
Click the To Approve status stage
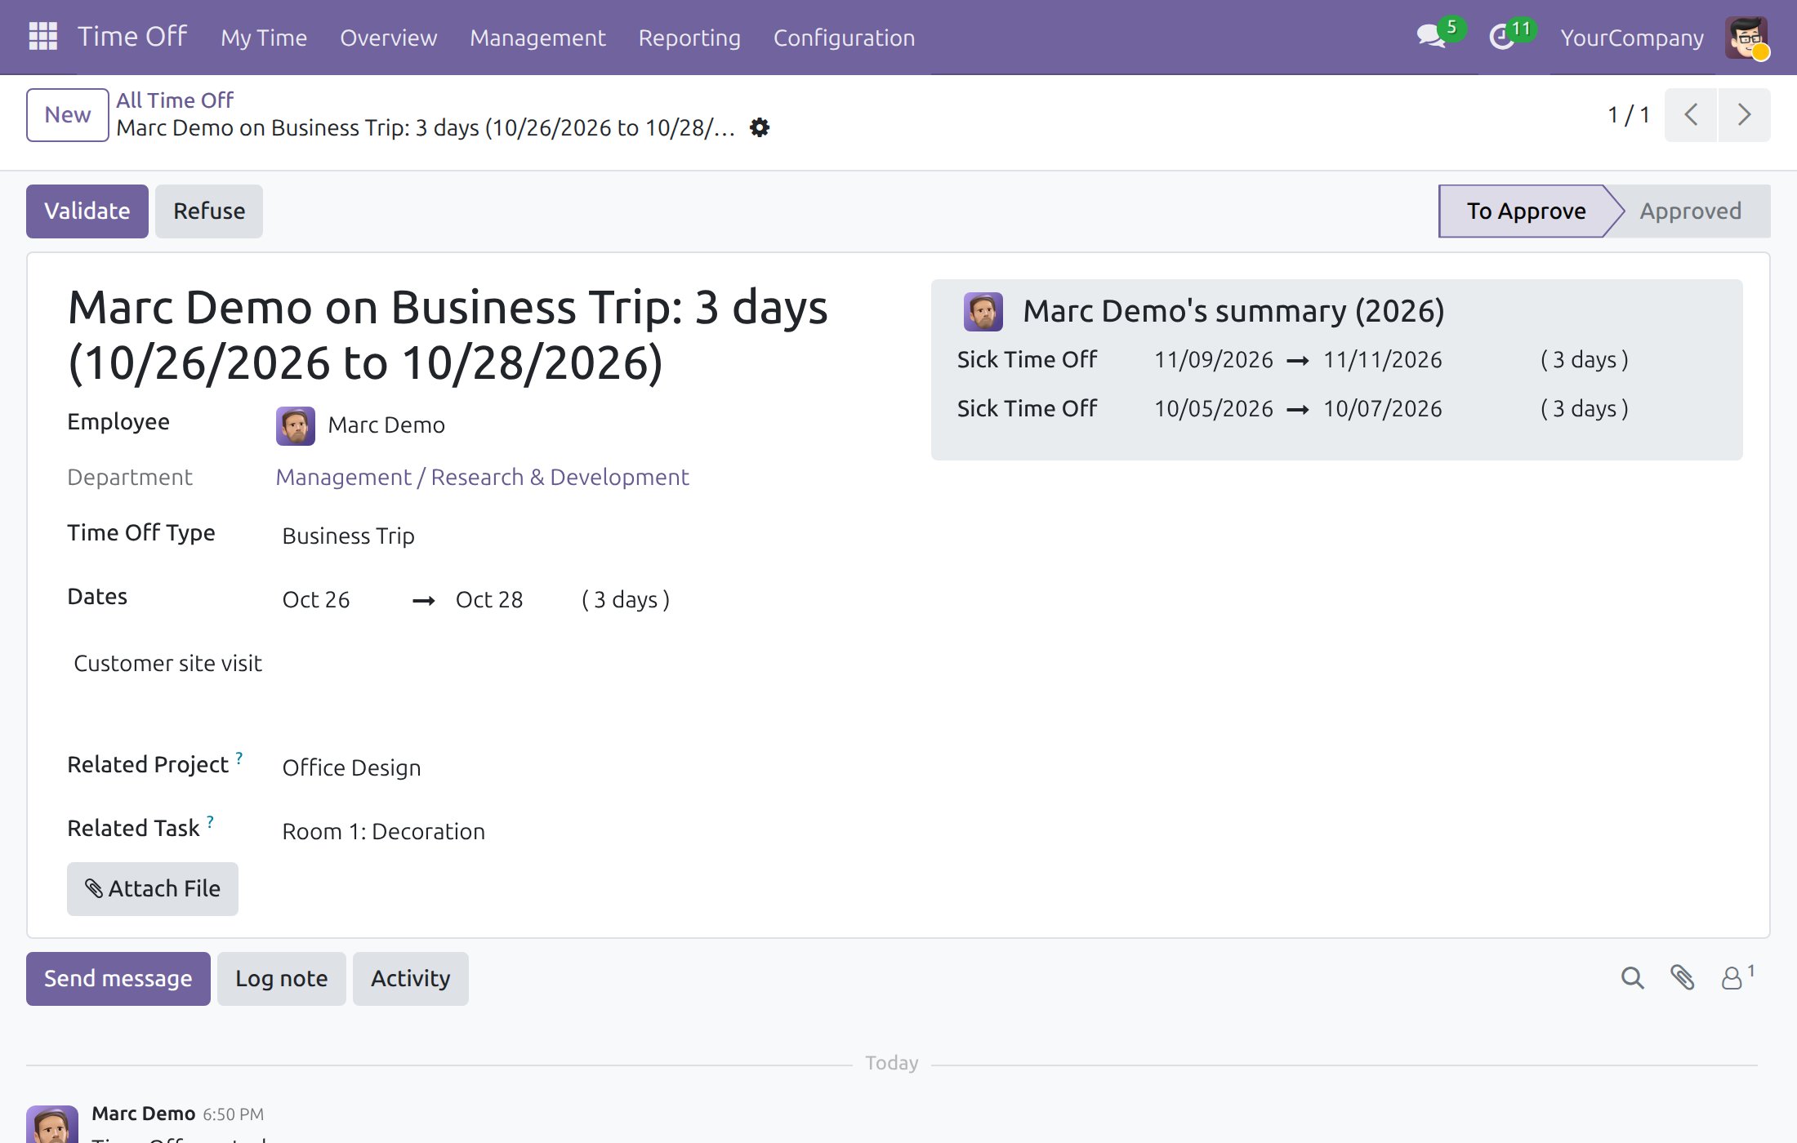point(1526,211)
